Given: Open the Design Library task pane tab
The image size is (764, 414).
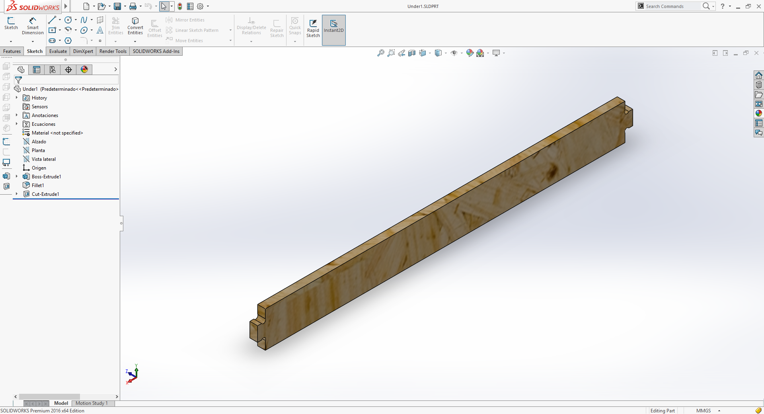Looking at the screenshot, I should (x=759, y=85).
